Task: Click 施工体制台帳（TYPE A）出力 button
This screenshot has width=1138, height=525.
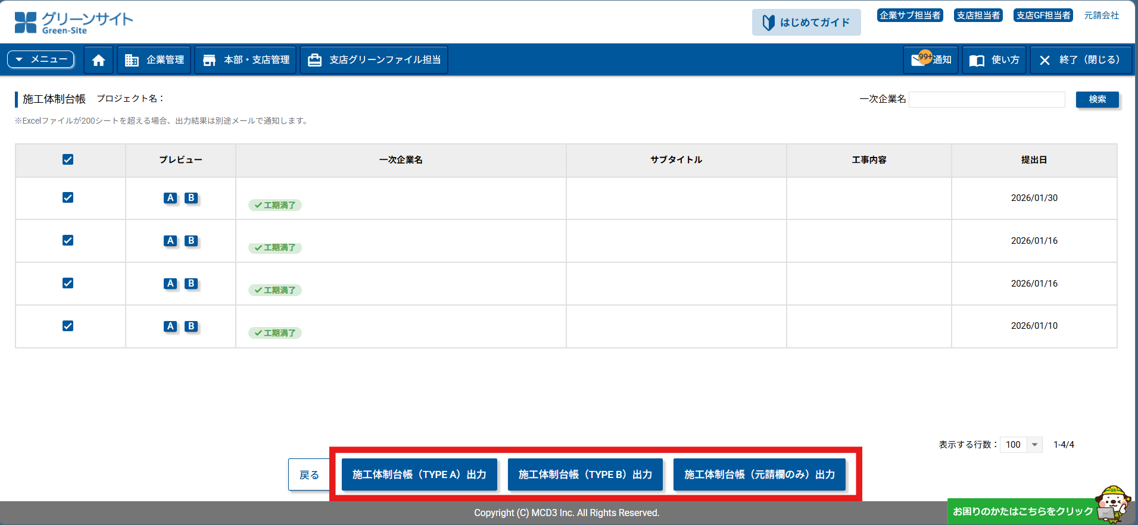Action: click(x=419, y=474)
